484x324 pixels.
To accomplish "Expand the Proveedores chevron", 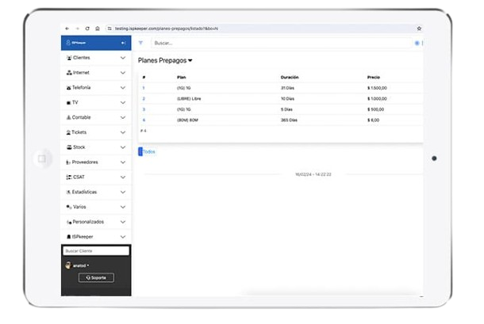I will click(x=123, y=162).
